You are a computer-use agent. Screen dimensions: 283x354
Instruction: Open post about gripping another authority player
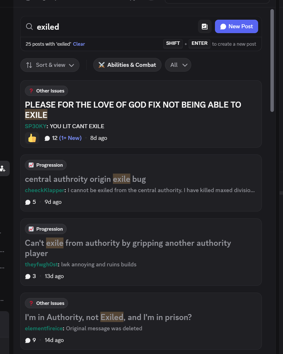tap(128, 243)
